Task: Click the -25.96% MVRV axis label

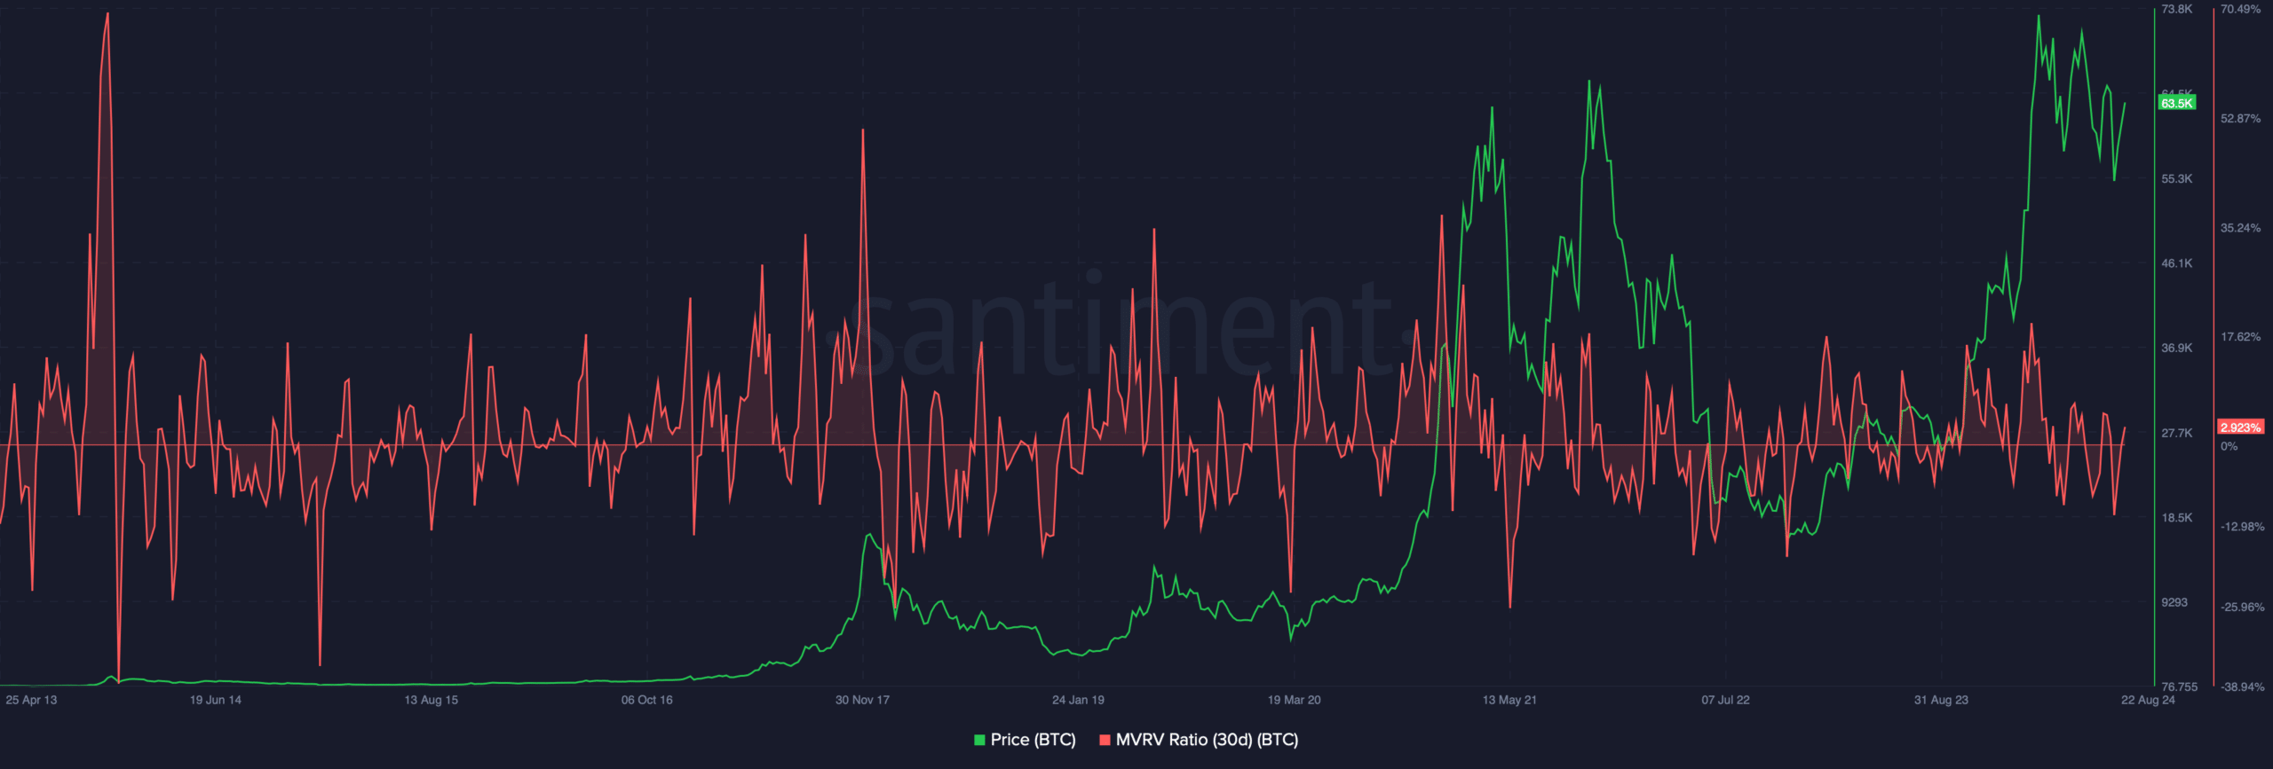Action: pos(2243,607)
